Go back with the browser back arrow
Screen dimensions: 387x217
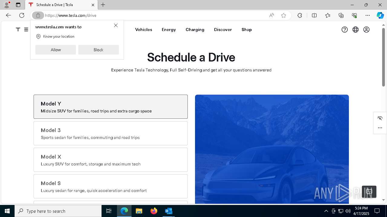coord(8,15)
